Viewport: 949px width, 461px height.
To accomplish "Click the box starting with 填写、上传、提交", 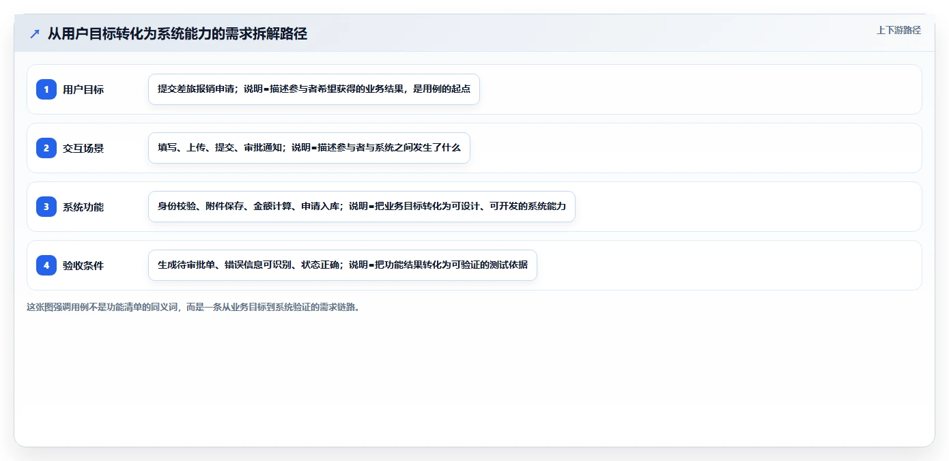I will click(309, 148).
